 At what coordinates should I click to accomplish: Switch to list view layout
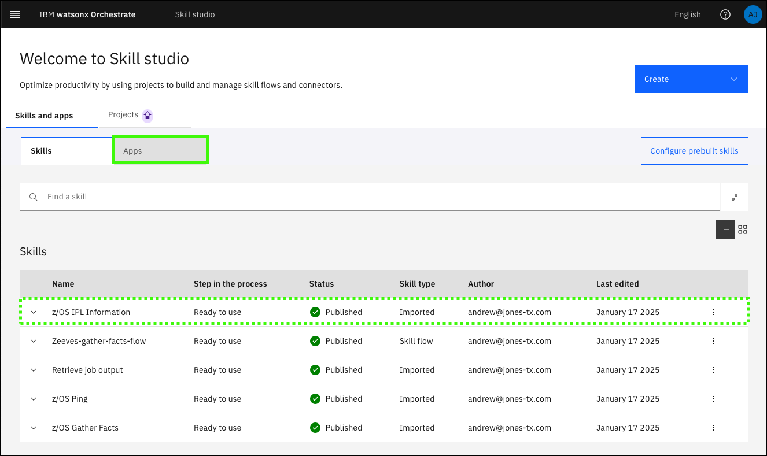725,229
